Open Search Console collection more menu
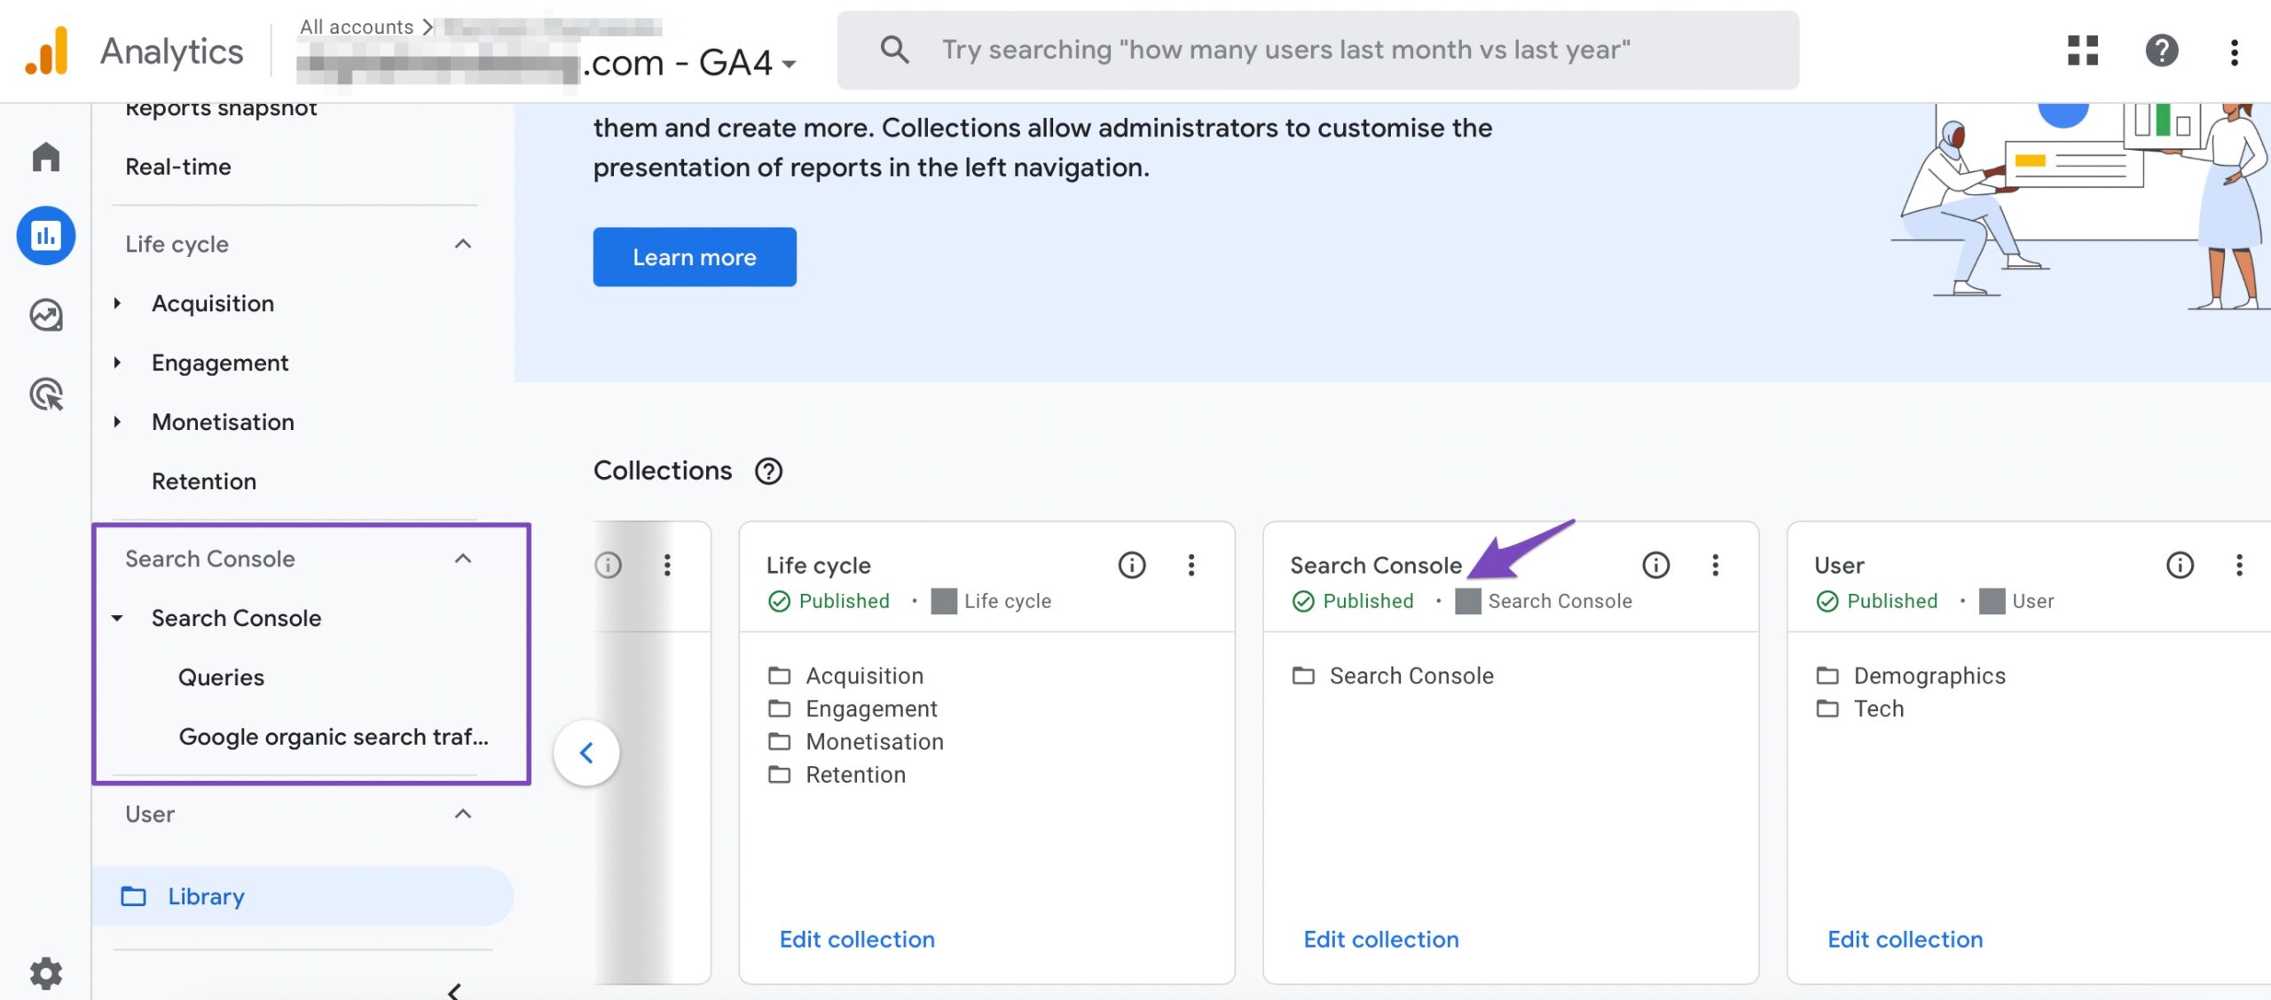 click(x=1716, y=565)
